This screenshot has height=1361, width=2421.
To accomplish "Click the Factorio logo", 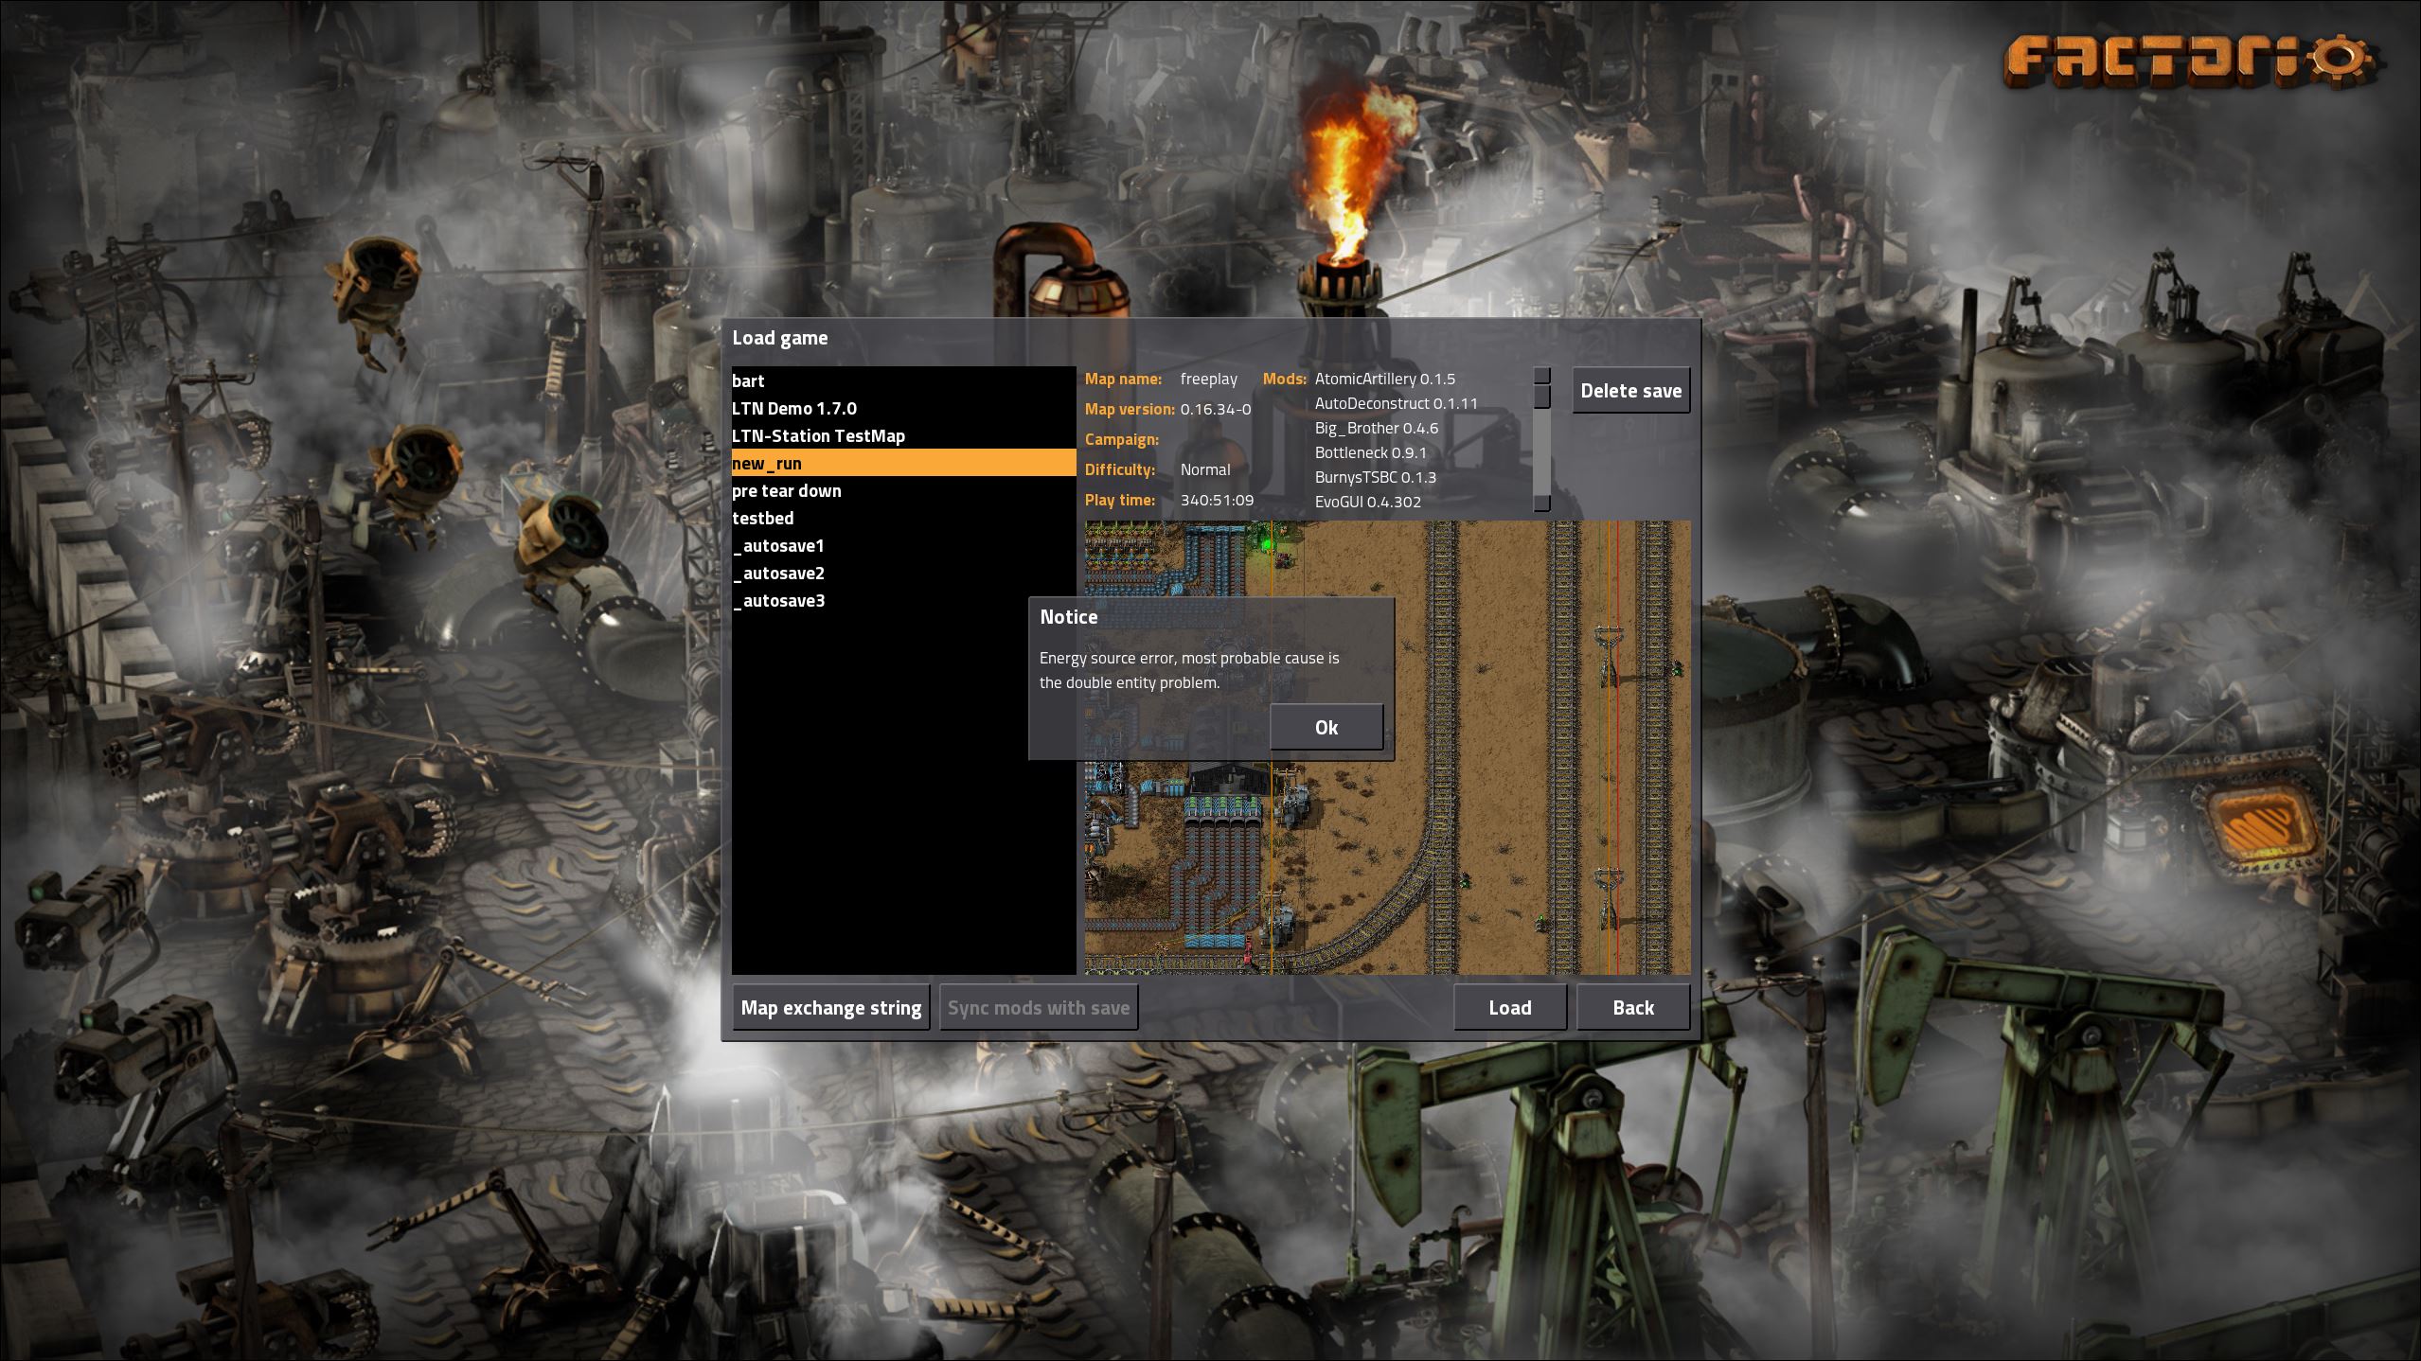I will click(2190, 62).
